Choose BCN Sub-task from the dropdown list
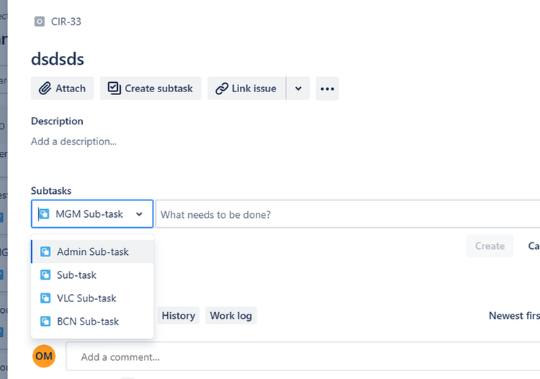This screenshot has height=379, width=540. pyautogui.click(x=92, y=322)
